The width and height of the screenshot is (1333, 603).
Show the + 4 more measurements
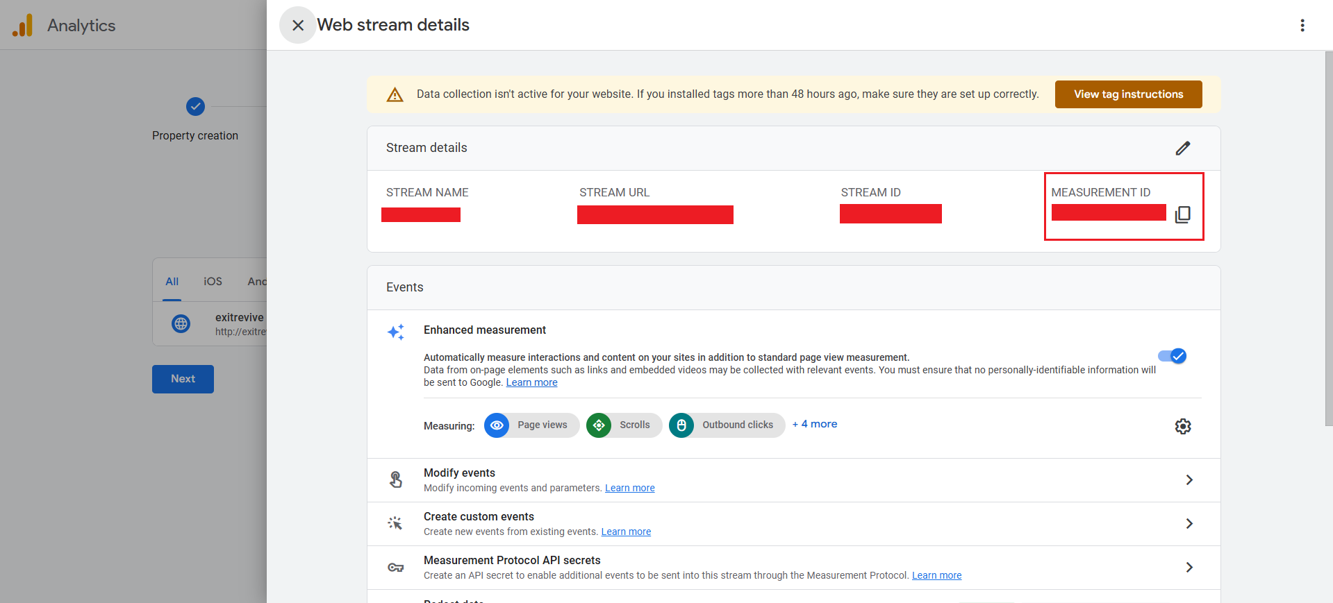pyautogui.click(x=815, y=424)
